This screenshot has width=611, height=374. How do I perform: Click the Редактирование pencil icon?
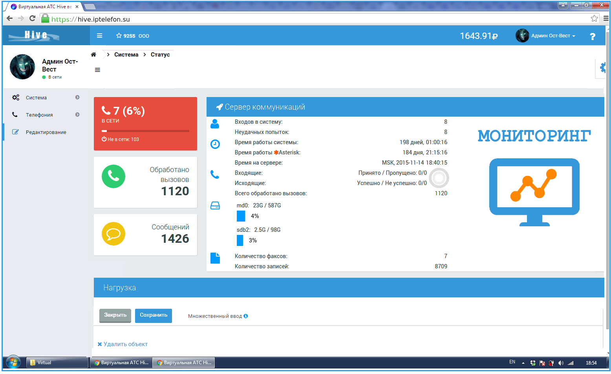click(x=15, y=132)
